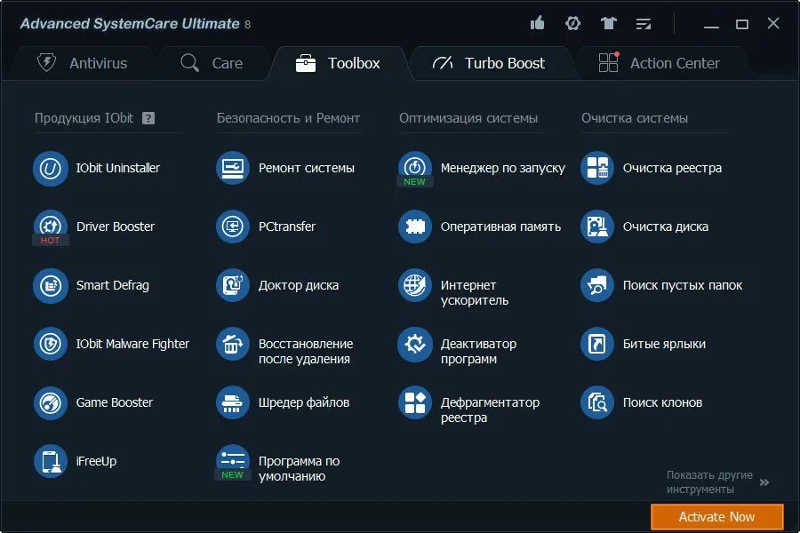Click the IObit Malware Fighter label
800x533 pixels.
[x=132, y=345]
